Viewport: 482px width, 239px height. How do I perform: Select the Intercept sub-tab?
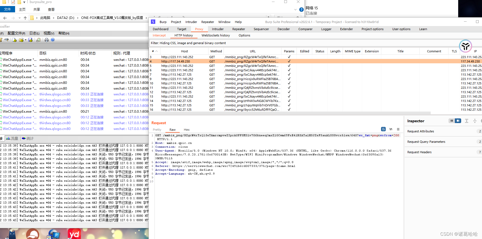click(x=159, y=35)
